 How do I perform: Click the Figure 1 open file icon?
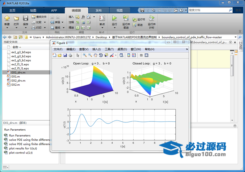(60, 55)
